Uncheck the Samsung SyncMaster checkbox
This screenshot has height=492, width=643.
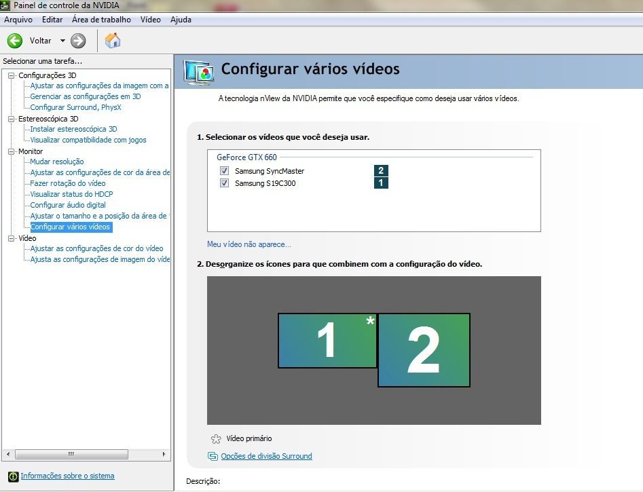(224, 170)
